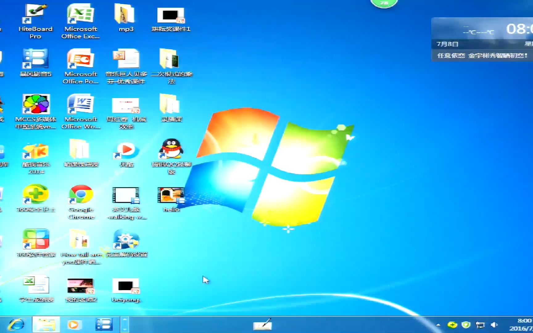Open the volume speaker tray icon
Viewport: 533px width, 333px height.
494,325
